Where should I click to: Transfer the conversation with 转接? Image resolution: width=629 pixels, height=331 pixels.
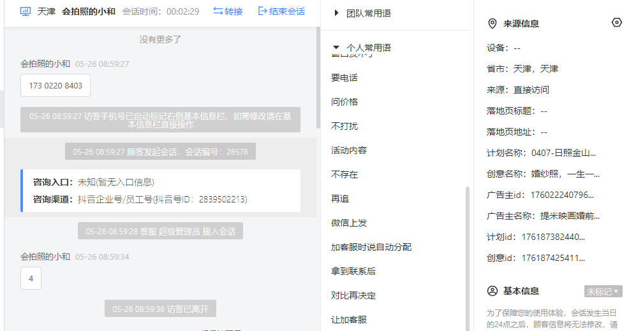(228, 11)
